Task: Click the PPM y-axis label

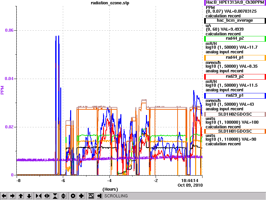Action: pos(2,90)
